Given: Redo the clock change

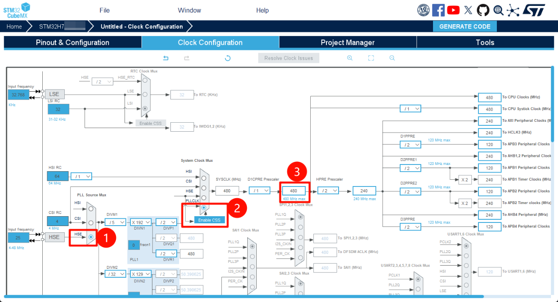Looking at the screenshot, I should click(187, 58).
